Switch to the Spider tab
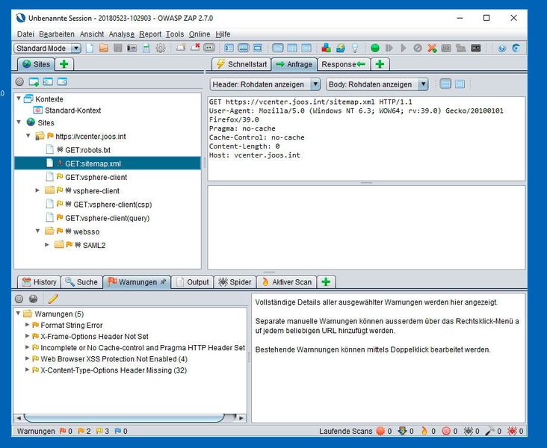 coord(235,282)
